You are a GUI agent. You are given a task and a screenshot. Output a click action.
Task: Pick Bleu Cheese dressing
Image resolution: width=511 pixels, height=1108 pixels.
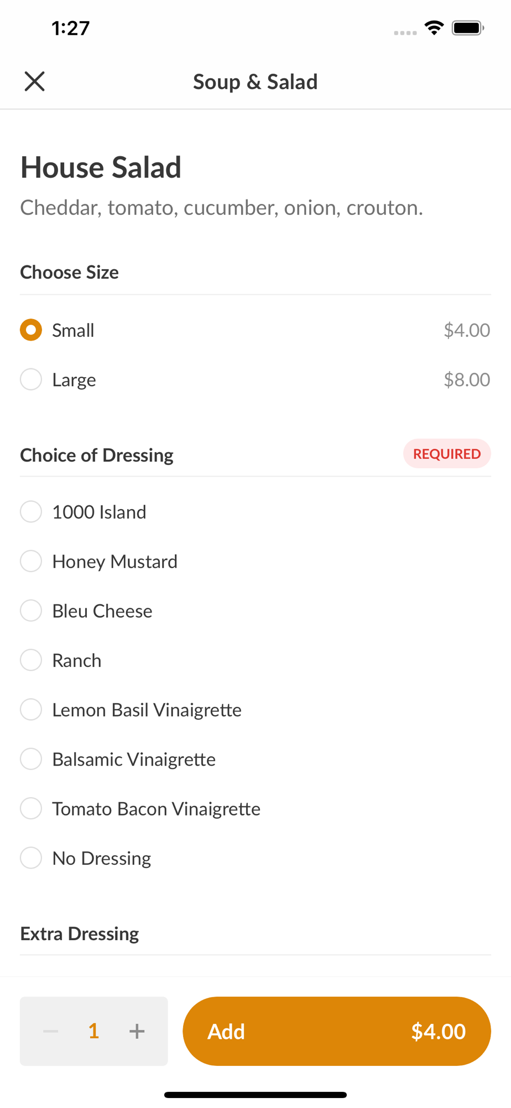tap(31, 611)
